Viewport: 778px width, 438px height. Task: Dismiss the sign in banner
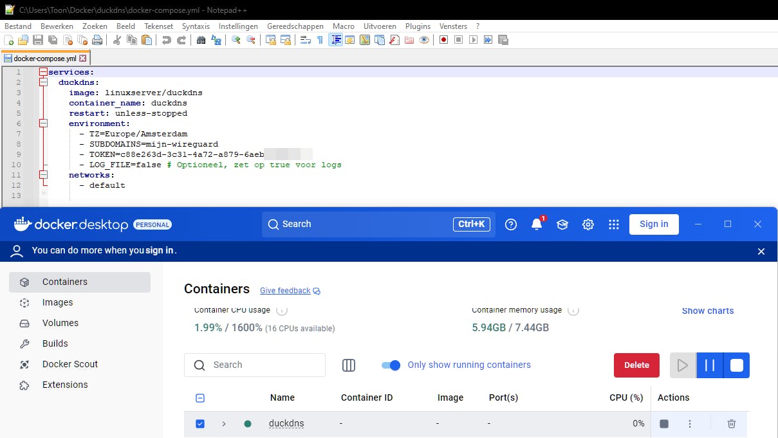click(x=761, y=251)
